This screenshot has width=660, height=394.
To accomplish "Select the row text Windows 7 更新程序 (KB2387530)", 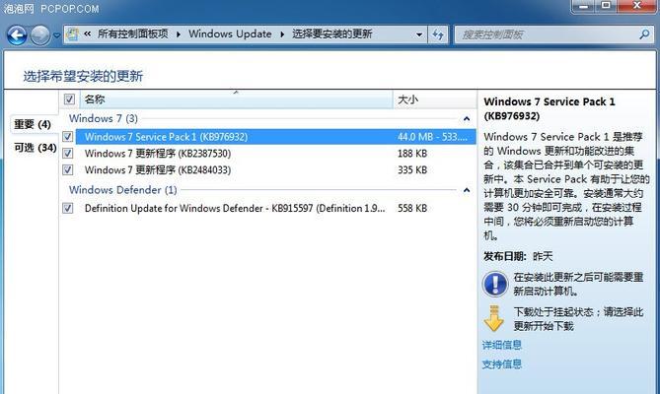I will click(158, 154).
